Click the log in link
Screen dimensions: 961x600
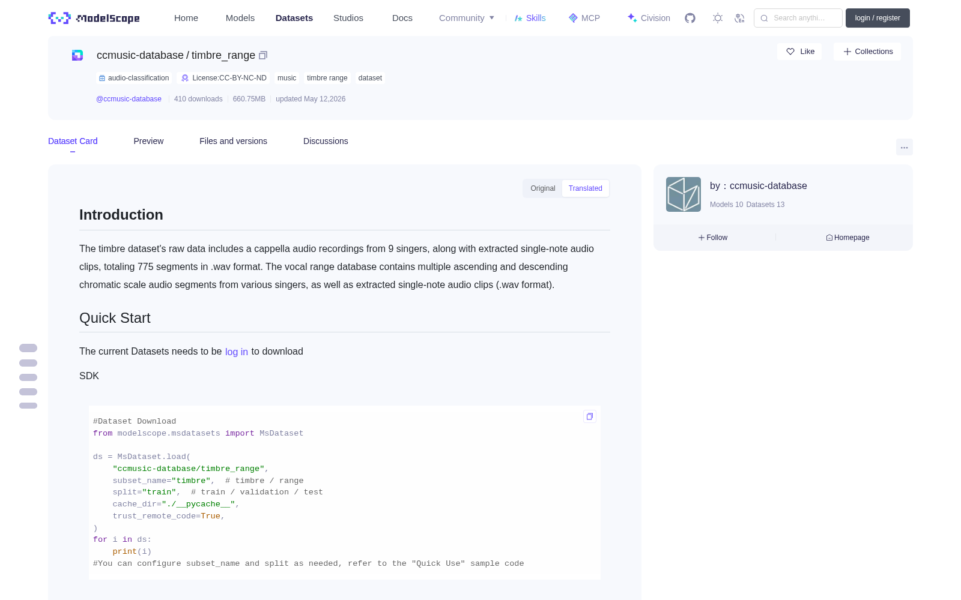pyautogui.click(x=237, y=352)
